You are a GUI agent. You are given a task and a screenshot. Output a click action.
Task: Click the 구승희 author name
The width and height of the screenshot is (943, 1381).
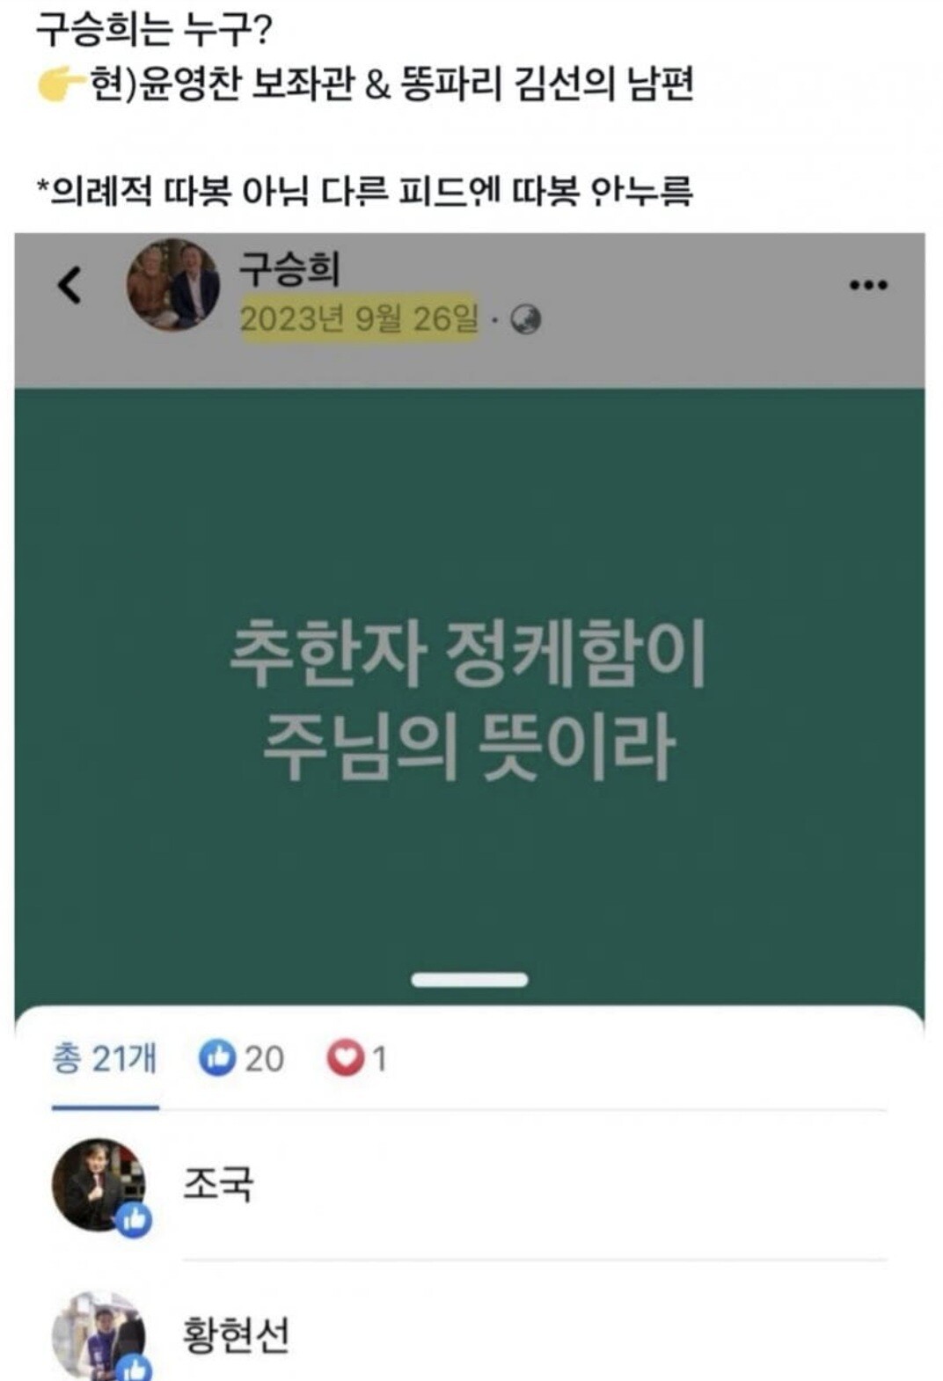(x=289, y=268)
